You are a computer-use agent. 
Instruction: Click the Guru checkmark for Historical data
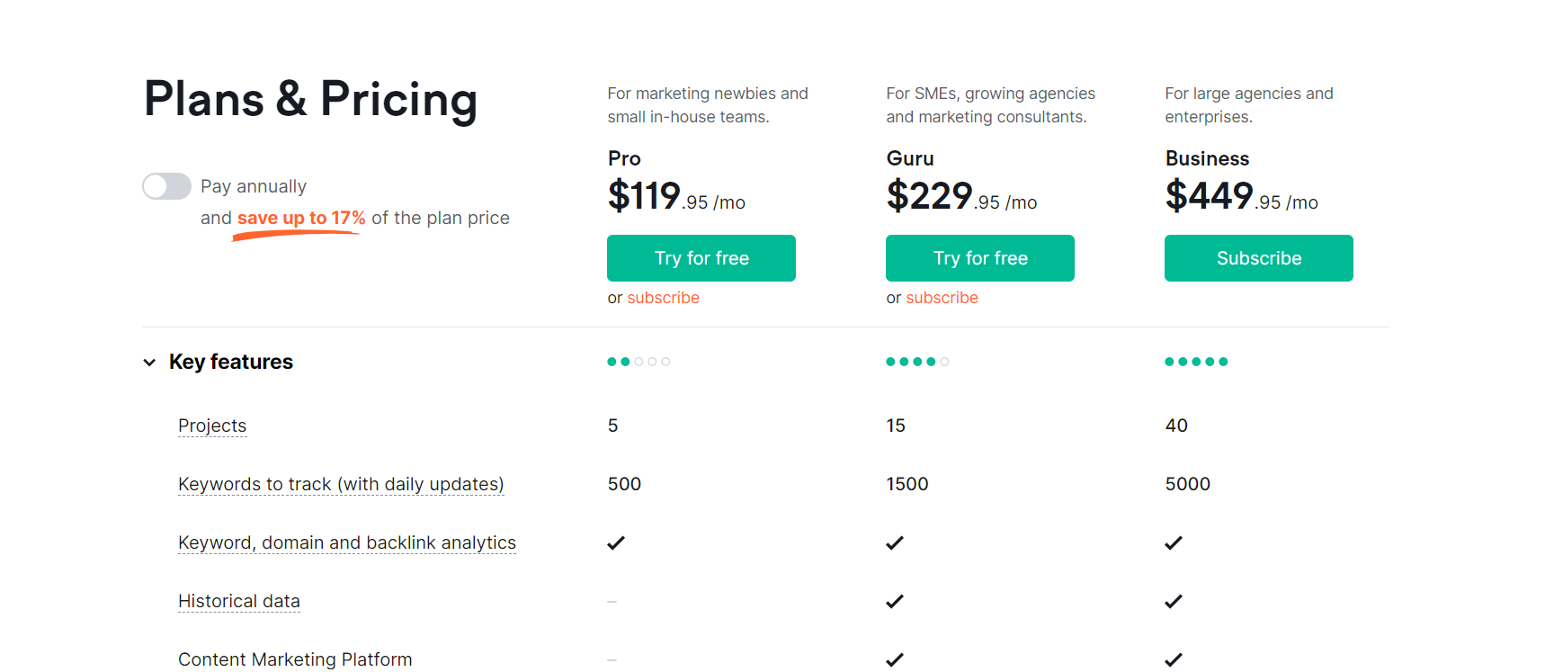(895, 601)
